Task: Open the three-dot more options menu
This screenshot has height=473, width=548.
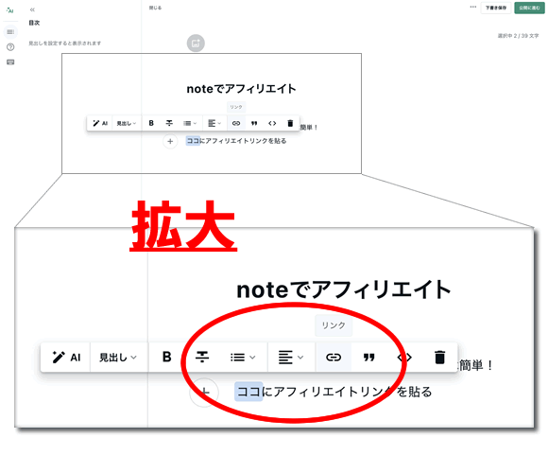Action: coord(472,7)
